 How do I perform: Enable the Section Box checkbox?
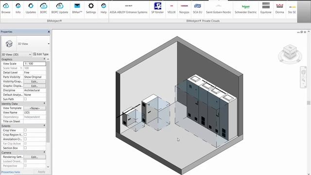[25, 148]
